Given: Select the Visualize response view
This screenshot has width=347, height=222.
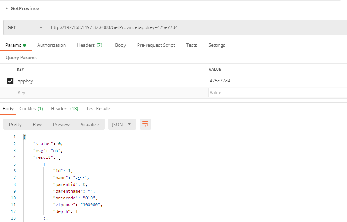Looking at the screenshot, I should coord(89,125).
